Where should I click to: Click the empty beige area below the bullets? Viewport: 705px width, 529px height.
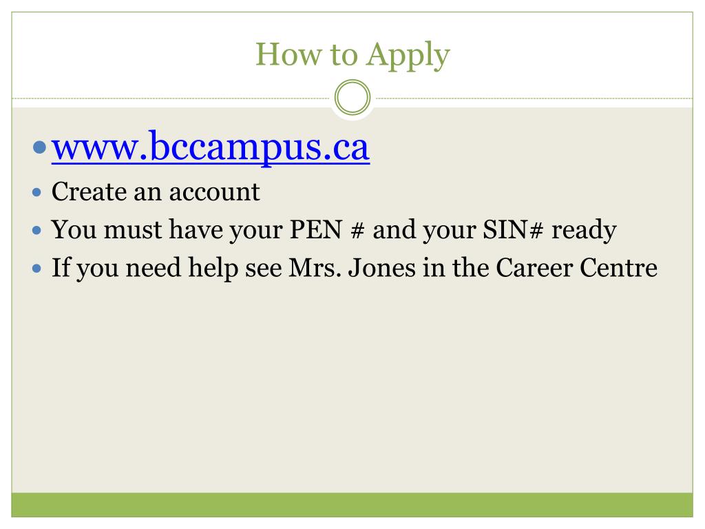[352, 387]
